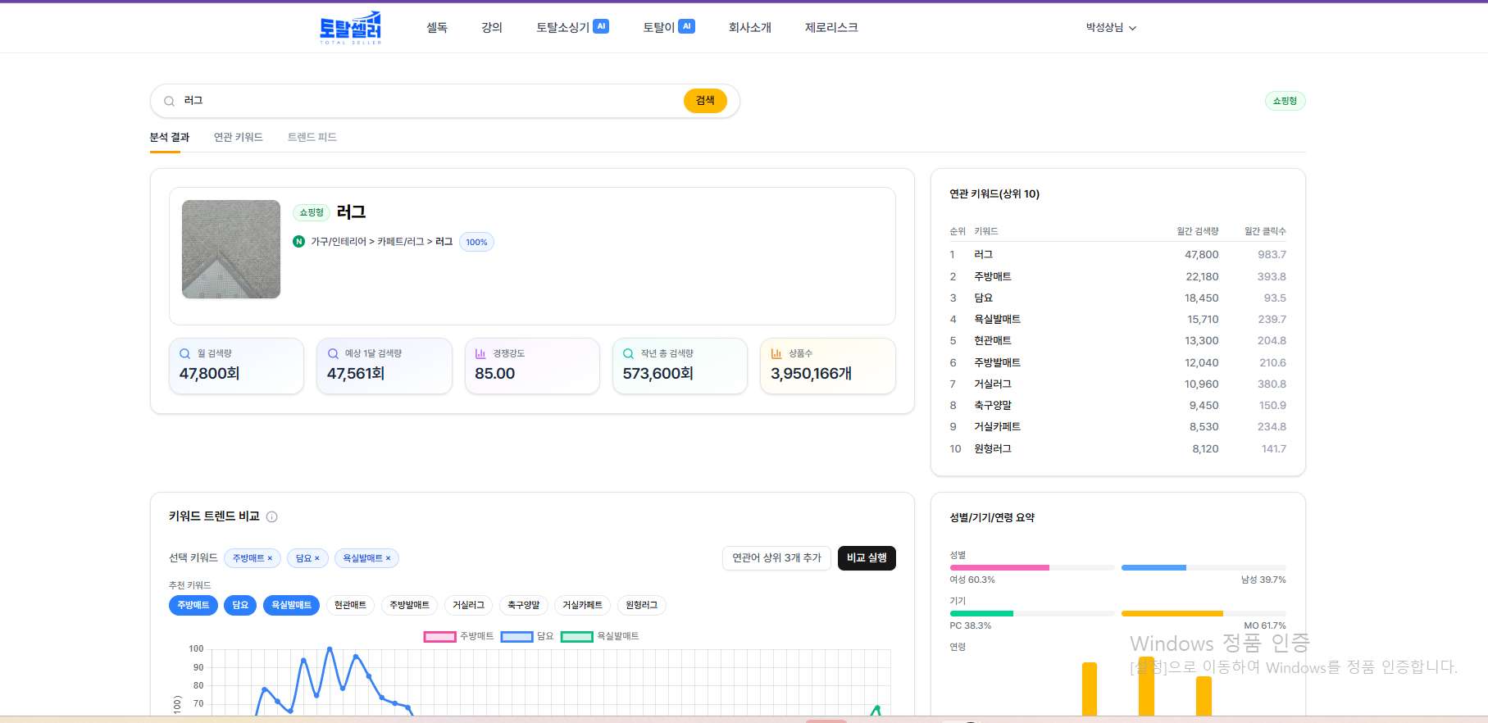Screen dimensions: 1488x723
Task: Click the green N Naver icon
Action: tap(299, 242)
